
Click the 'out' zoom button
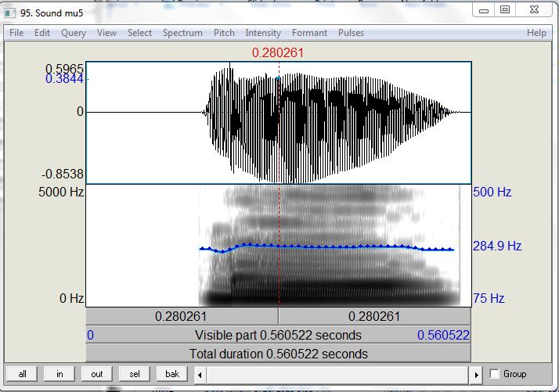pyautogui.click(x=97, y=374)
